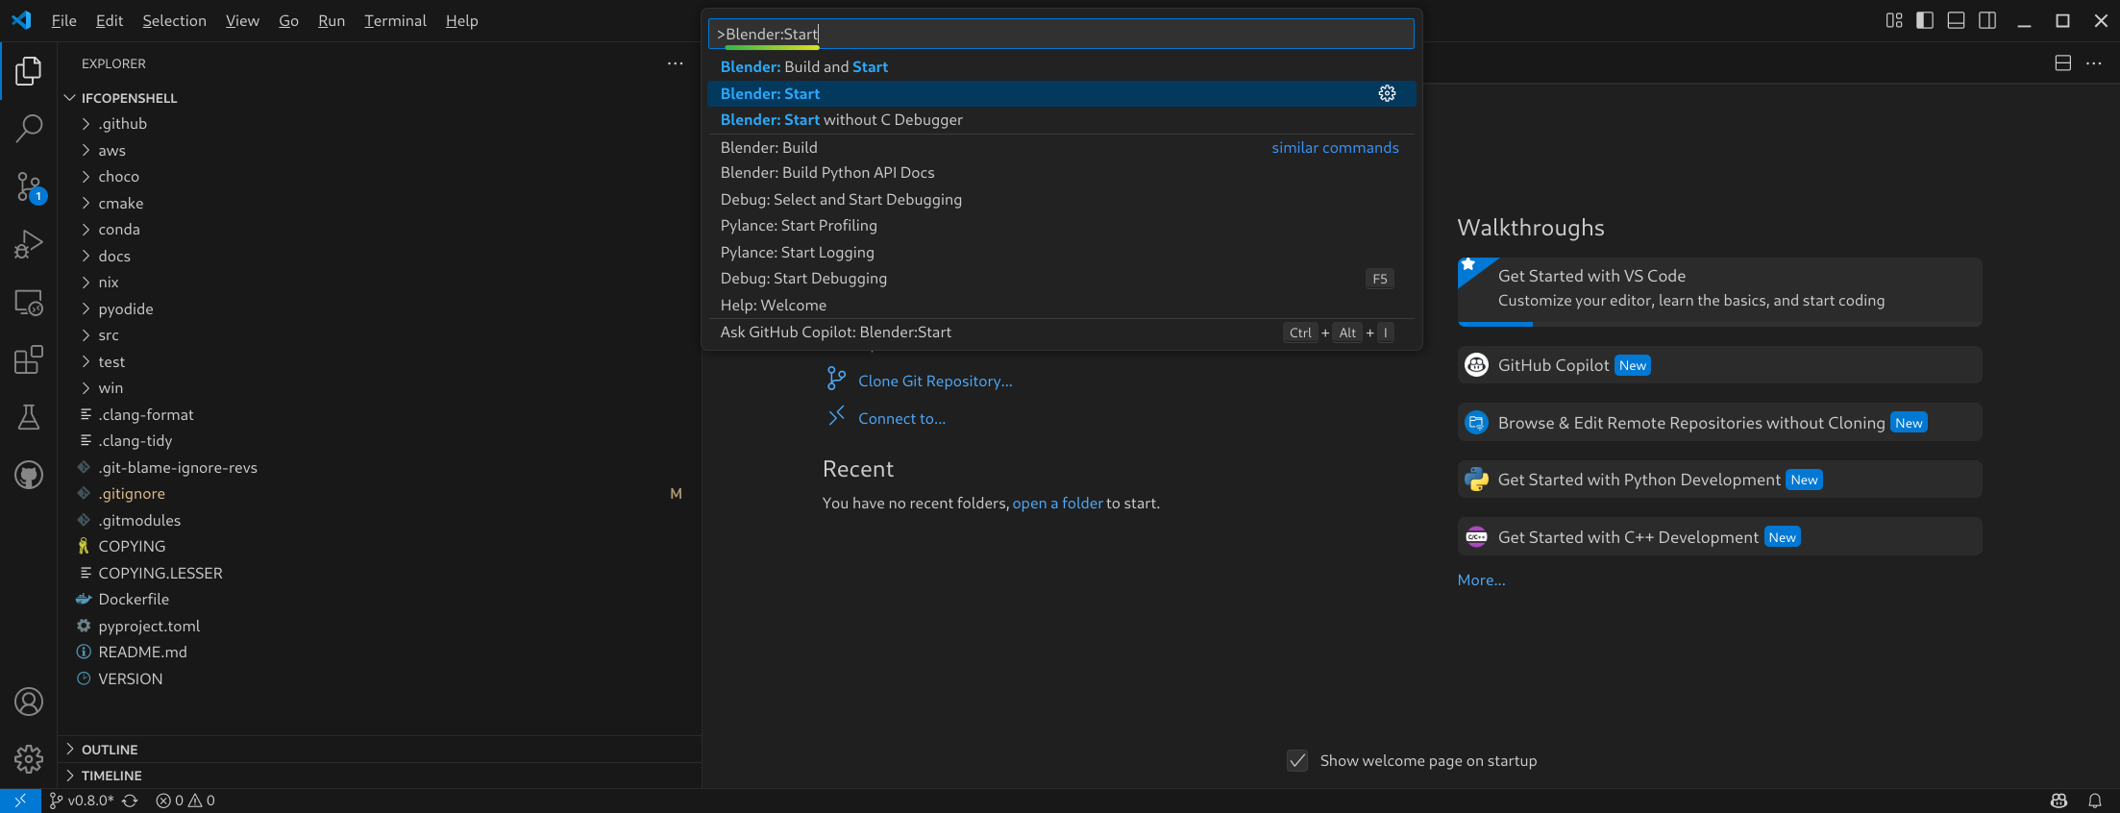Expand the .github folder
Screen dimensions: 2120x813
click(x=122, y=124)
